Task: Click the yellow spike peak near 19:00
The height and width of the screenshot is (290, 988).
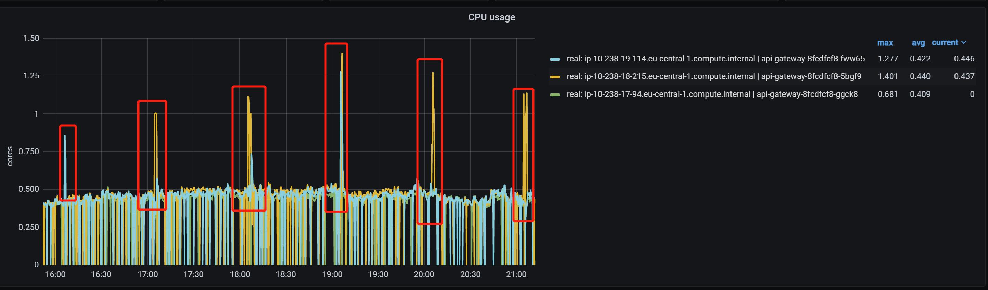Action: 342,54
